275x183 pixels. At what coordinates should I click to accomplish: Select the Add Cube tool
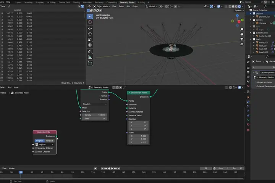coord(90,63)
